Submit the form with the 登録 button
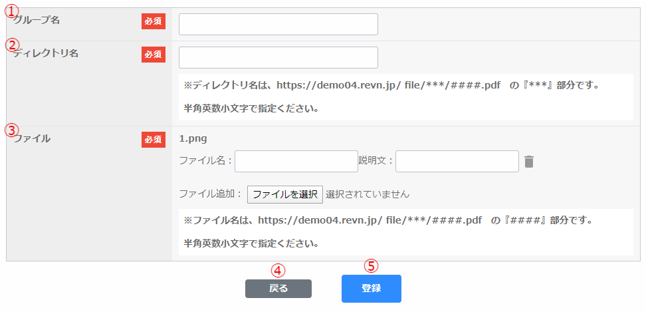The height and width of the screenshot is (314, 646). [x=371, y=289]
